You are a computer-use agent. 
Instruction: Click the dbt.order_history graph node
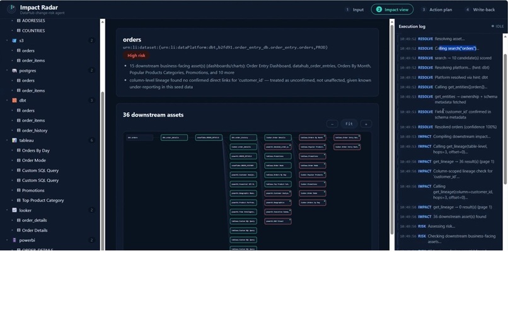point(243,137)
